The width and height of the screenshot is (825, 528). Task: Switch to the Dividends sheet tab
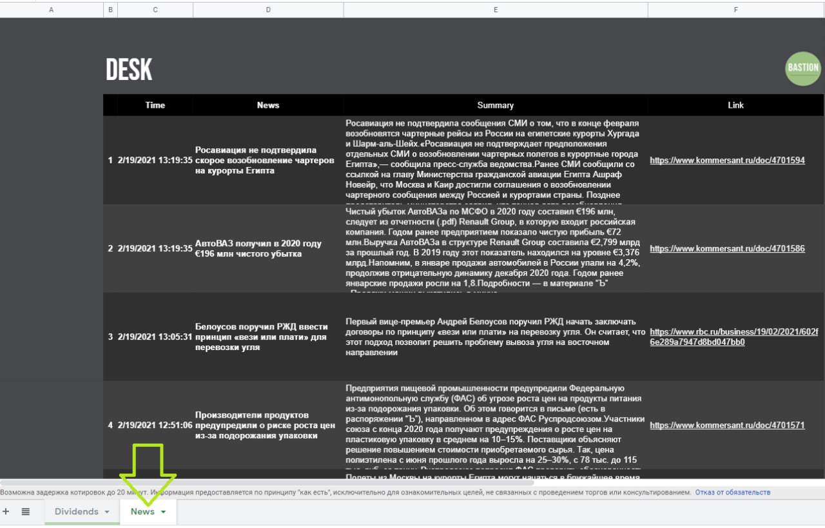point(76,511)
